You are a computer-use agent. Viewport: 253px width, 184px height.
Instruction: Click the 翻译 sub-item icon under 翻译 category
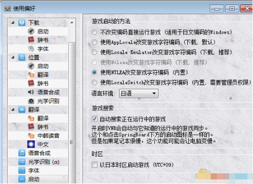31,118
